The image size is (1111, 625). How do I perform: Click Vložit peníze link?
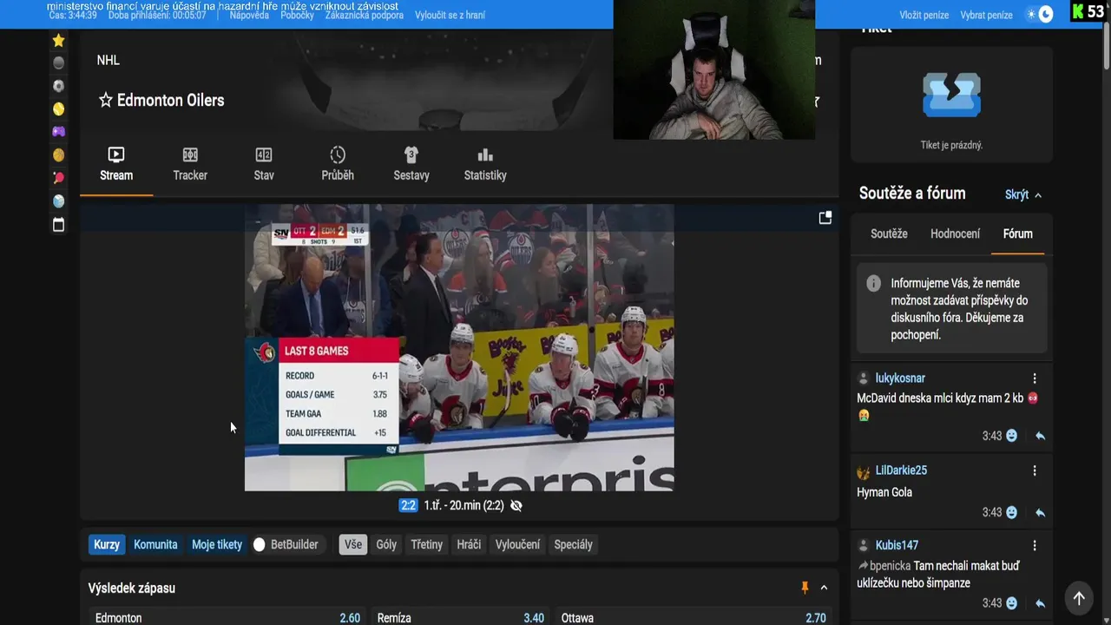click(924, 15)
